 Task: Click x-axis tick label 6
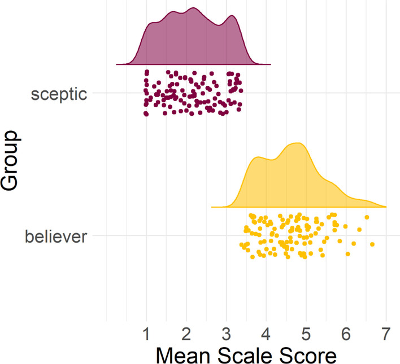tap(346, 334)
